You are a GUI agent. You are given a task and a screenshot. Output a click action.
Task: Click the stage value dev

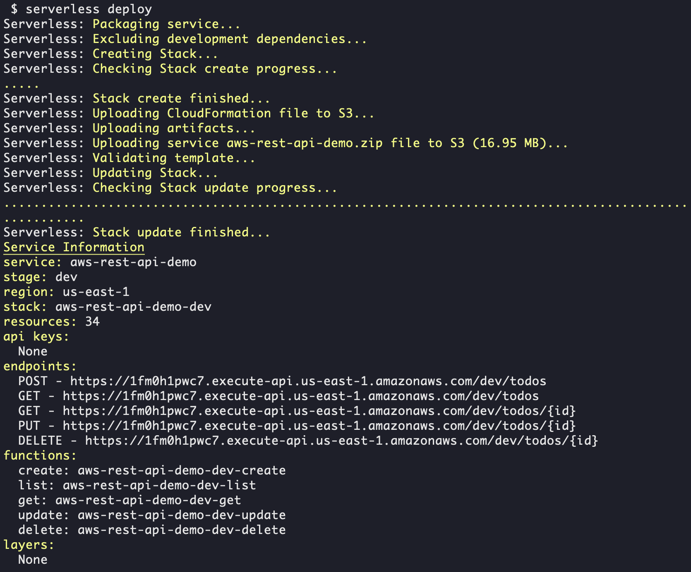pos(66,277)
